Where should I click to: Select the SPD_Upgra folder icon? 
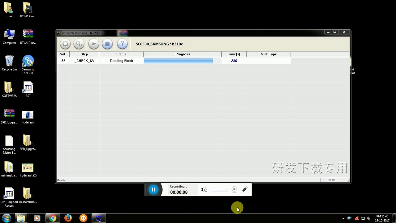coord(28,142)
